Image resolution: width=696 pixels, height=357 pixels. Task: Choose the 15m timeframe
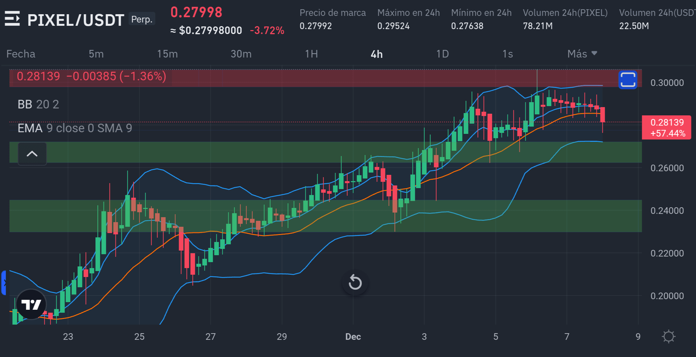click(x=167, y=54)
